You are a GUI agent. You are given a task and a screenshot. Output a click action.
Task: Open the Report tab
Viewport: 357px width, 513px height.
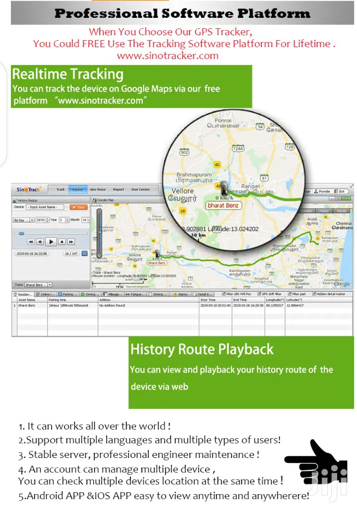(x=119, y=190)
